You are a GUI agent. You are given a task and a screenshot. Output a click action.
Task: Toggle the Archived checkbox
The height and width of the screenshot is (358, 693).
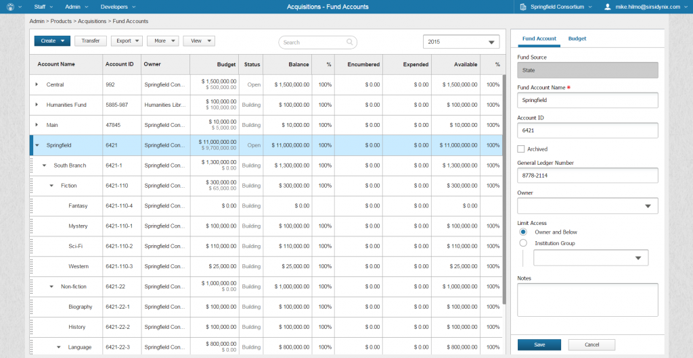(521, 149)
